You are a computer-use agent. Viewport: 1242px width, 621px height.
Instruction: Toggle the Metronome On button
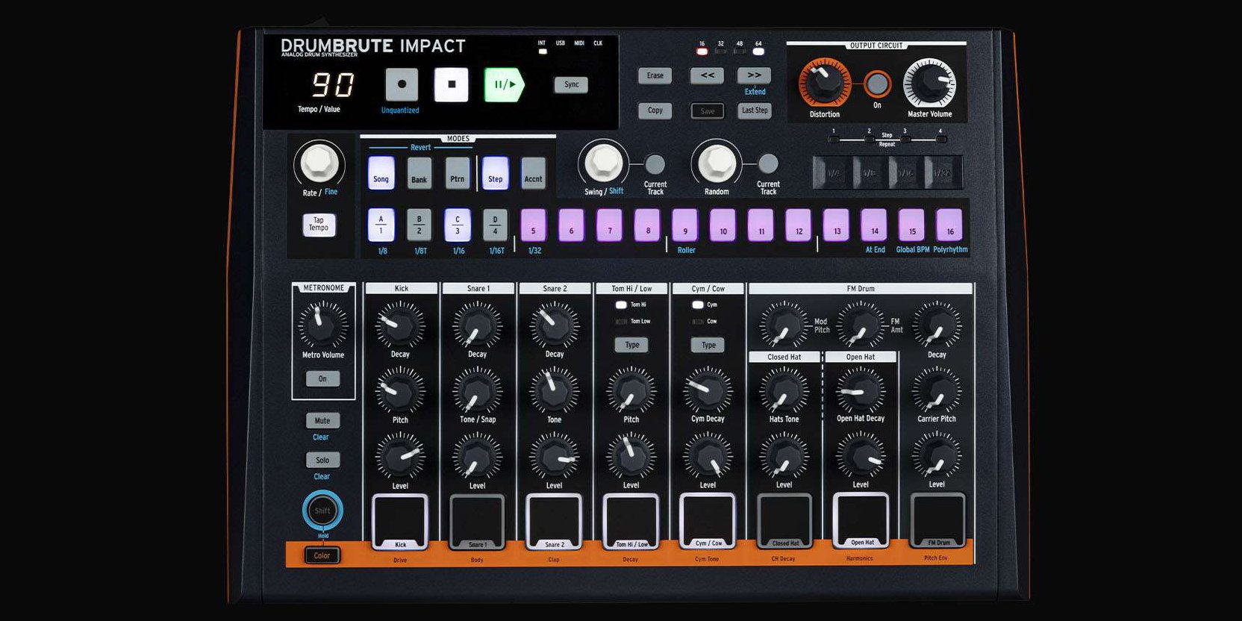322,379
